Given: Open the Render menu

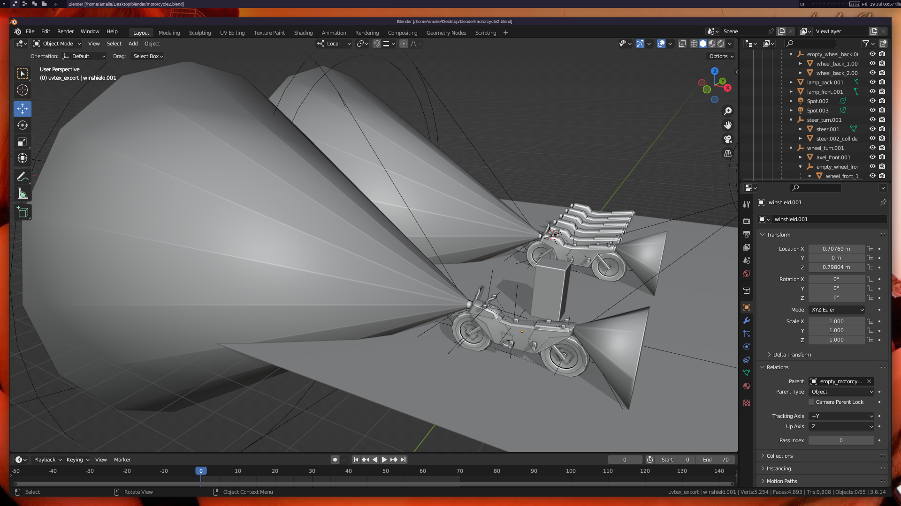Looking at the screenshot, I should [65, 31].
